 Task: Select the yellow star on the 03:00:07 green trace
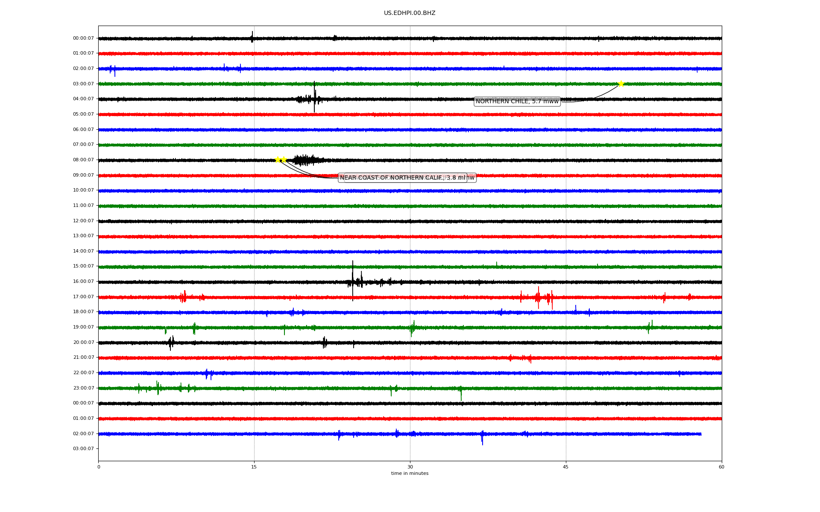coord(621,84)
